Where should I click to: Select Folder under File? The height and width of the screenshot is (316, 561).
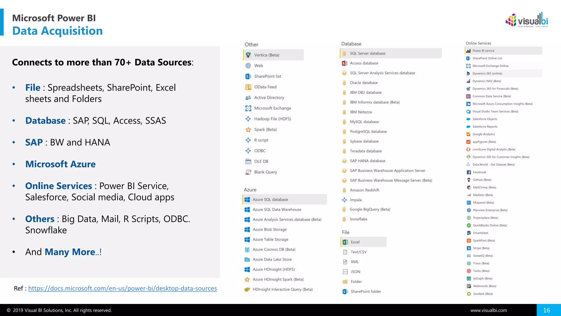coord(353,282)
